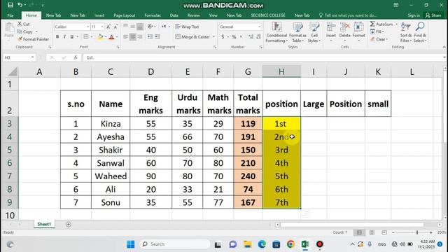Open Sort & Filter
This screenshot has width=448, height=252.
click(406, 32)
